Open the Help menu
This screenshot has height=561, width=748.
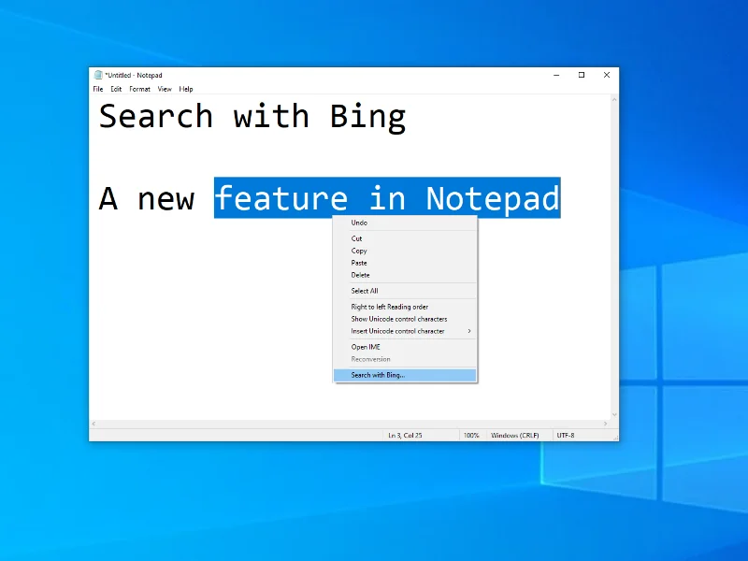click(x=186, y=89)
